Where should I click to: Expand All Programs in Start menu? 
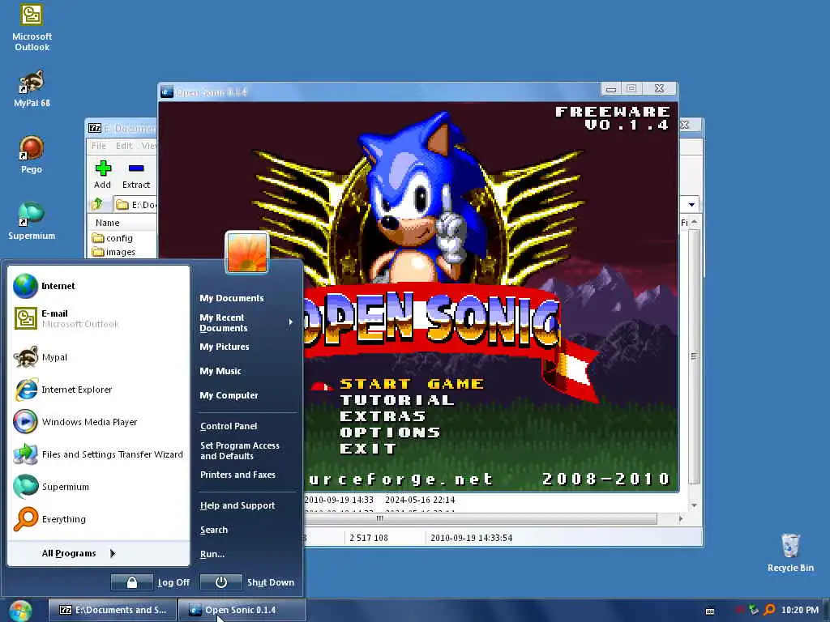click(79, 553)
